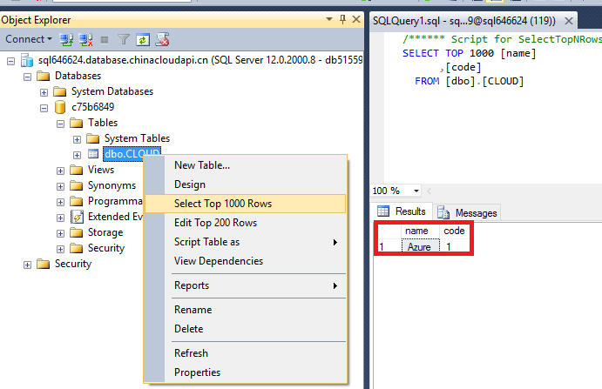Open Script Table as submenu
This screenshot has height=389, width=602.
[246, 242]
